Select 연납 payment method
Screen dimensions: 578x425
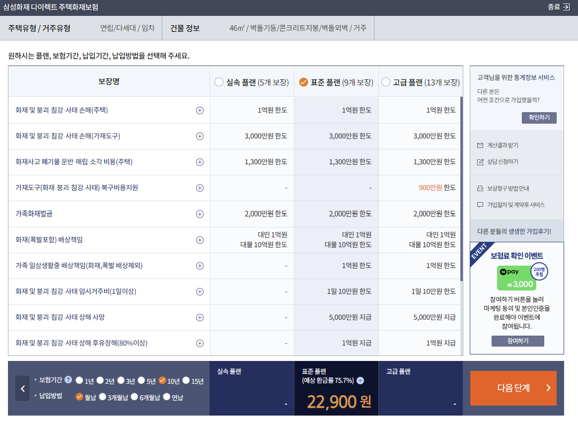click(x=167, y=397)
